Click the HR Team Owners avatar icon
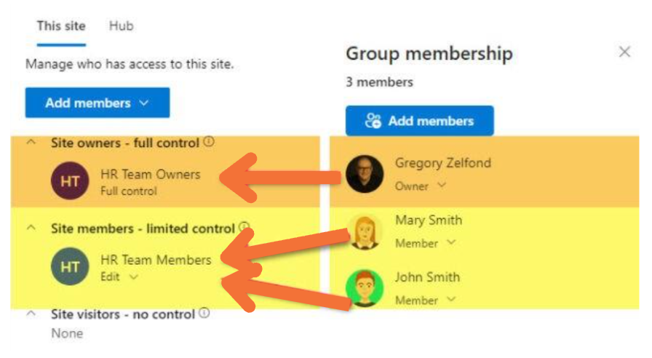Viewport: 652px width, 358px height. coord(70,181)
